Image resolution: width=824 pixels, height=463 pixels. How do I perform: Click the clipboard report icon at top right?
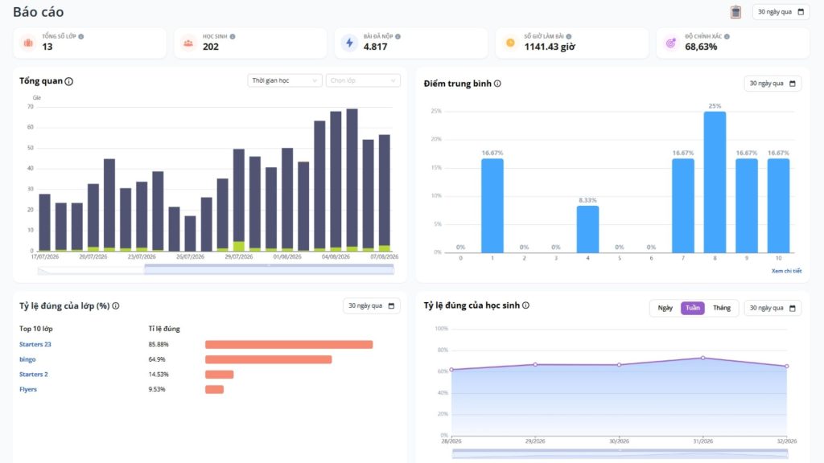735,11
